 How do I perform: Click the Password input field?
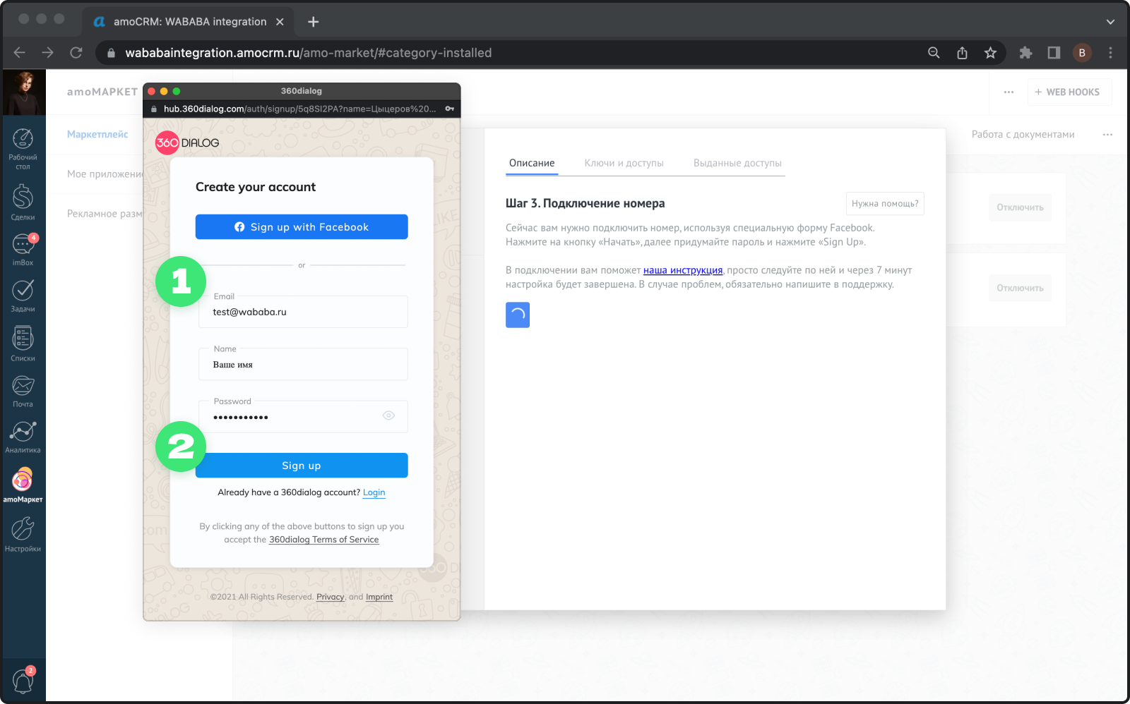[303, 416]
